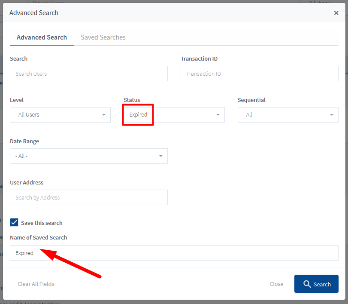Screen dimensions: 348x304
Task: Select the Advanced Search tab
Action: 42,37
